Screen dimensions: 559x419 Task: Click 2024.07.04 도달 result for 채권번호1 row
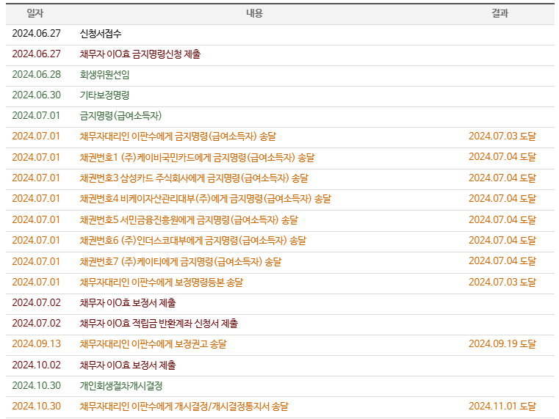502,157
